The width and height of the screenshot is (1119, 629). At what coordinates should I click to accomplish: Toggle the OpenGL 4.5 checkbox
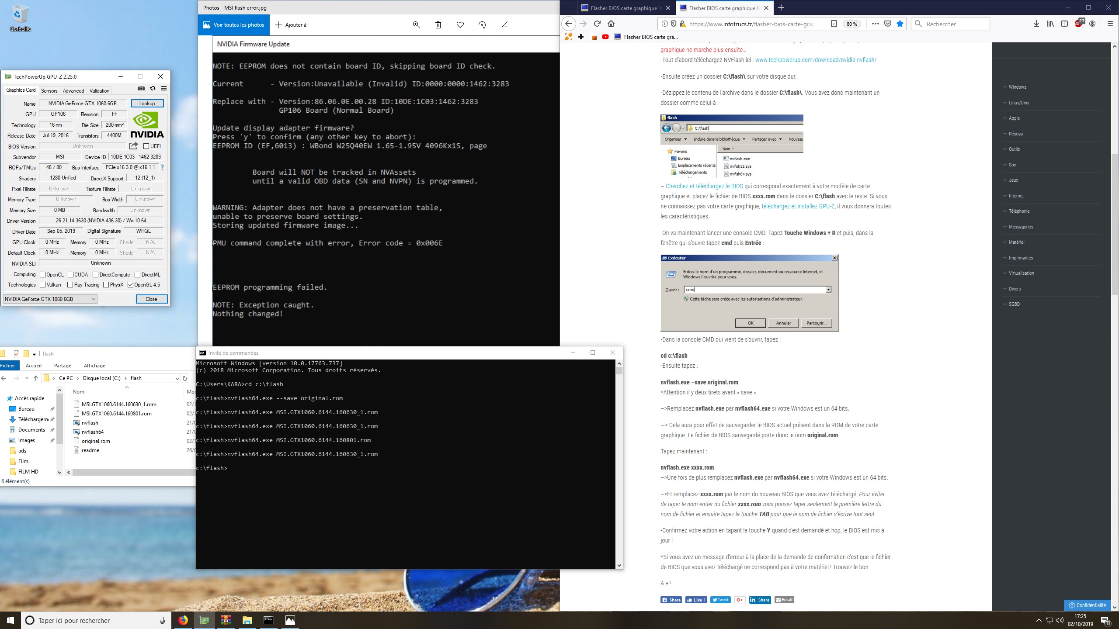[130, 285]
